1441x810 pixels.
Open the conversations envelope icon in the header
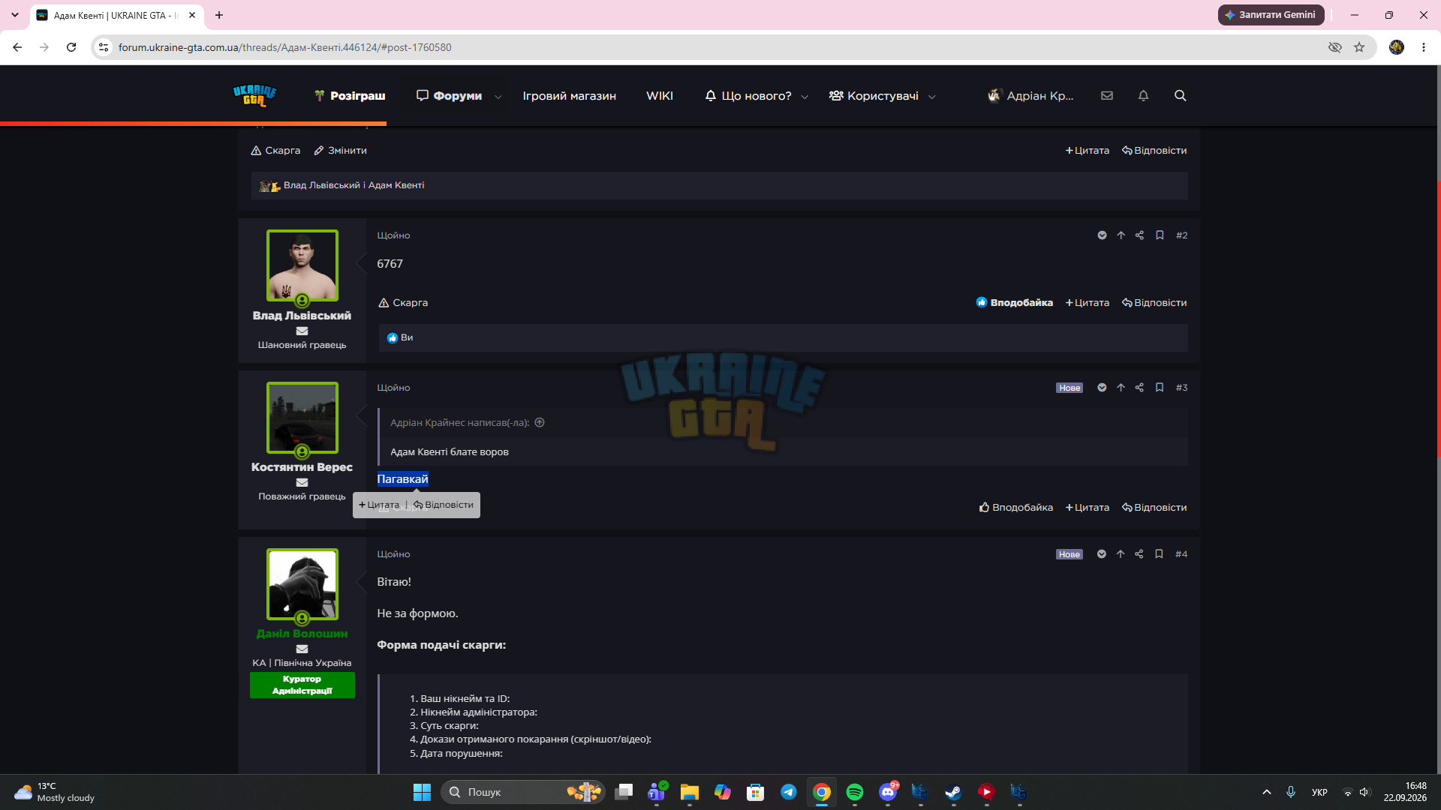pos(1107,96)
